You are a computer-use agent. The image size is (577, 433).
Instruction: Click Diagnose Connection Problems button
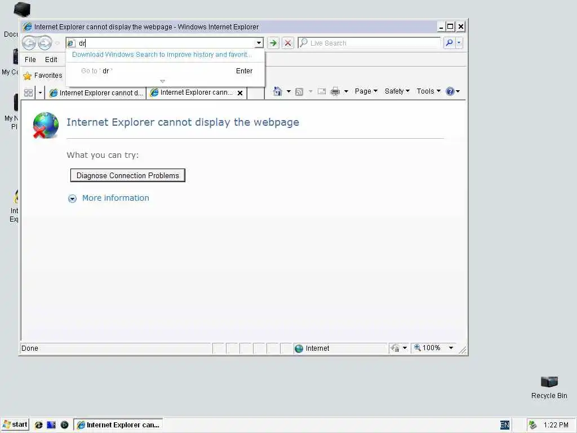click(128, 175)
